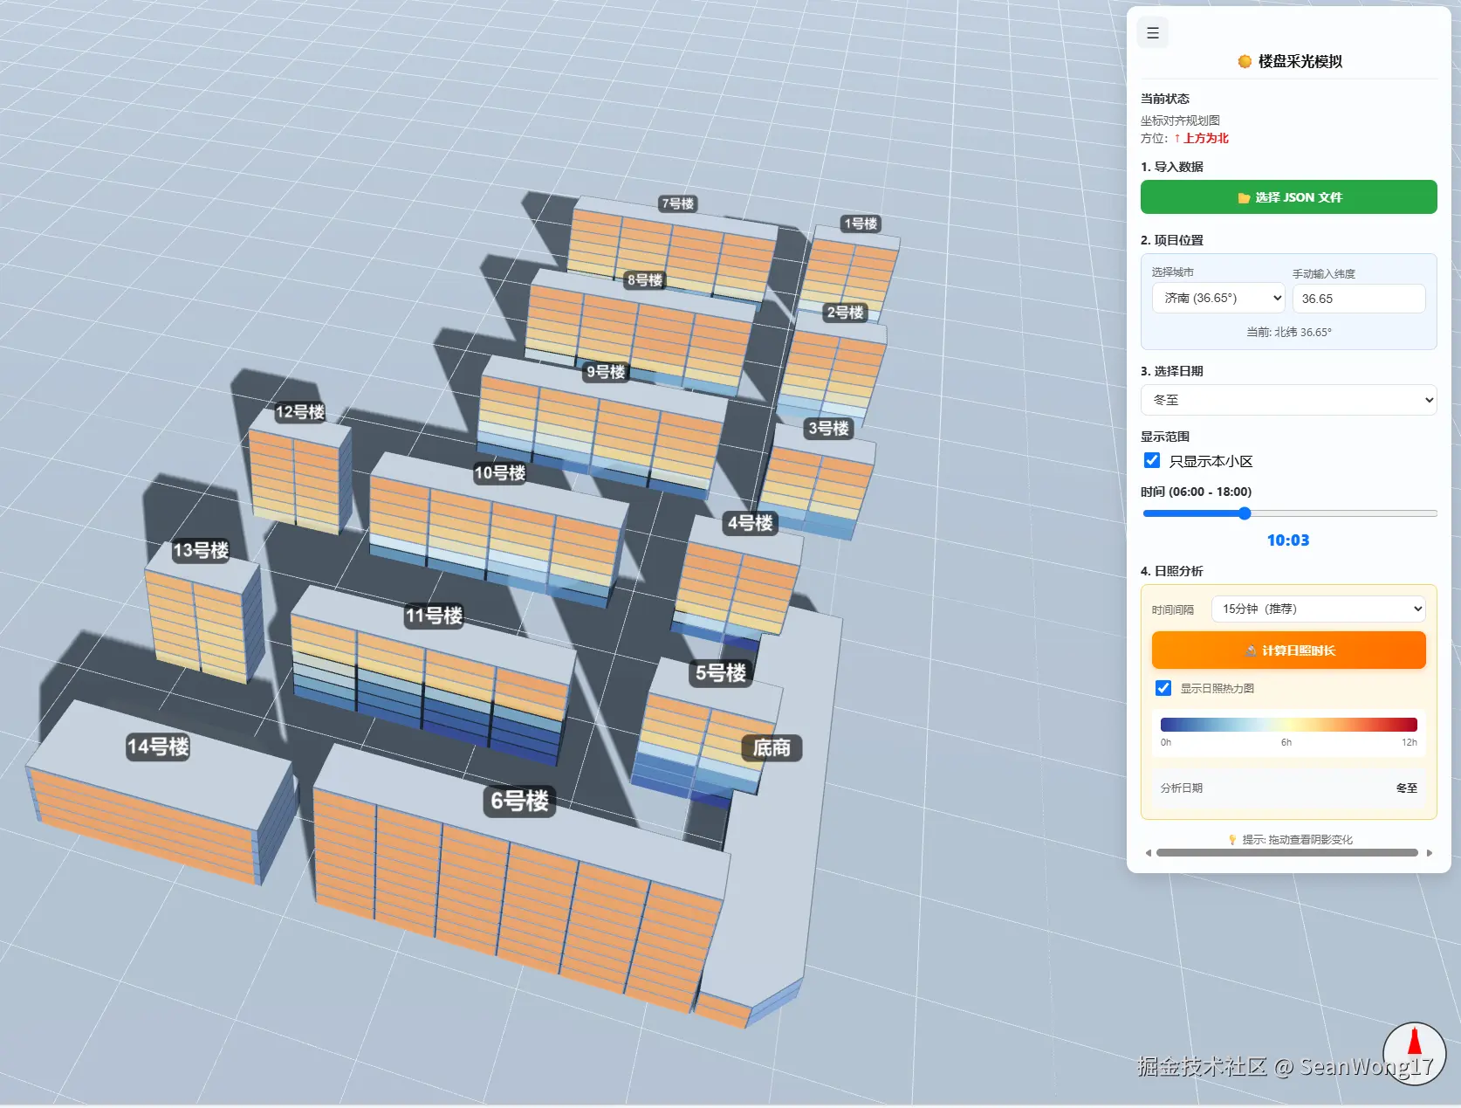Click the 5号楼 building label
This screenshot has height=1108, width=1461.
pyautogui.click(x=721, y=673)
